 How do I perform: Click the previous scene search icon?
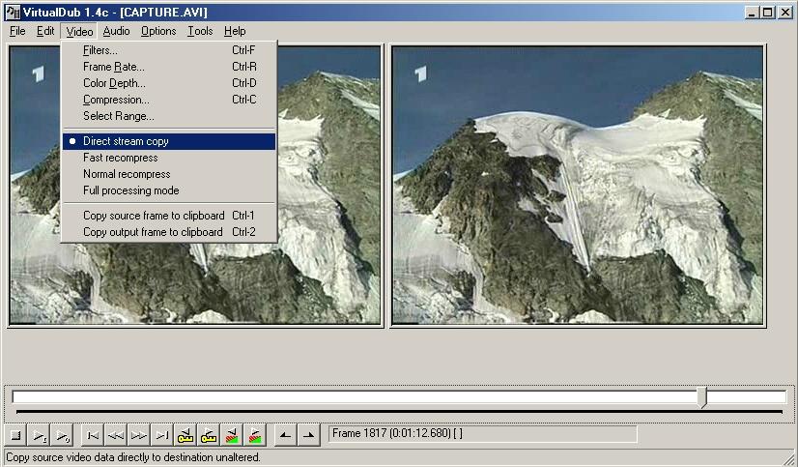(232, 435)
